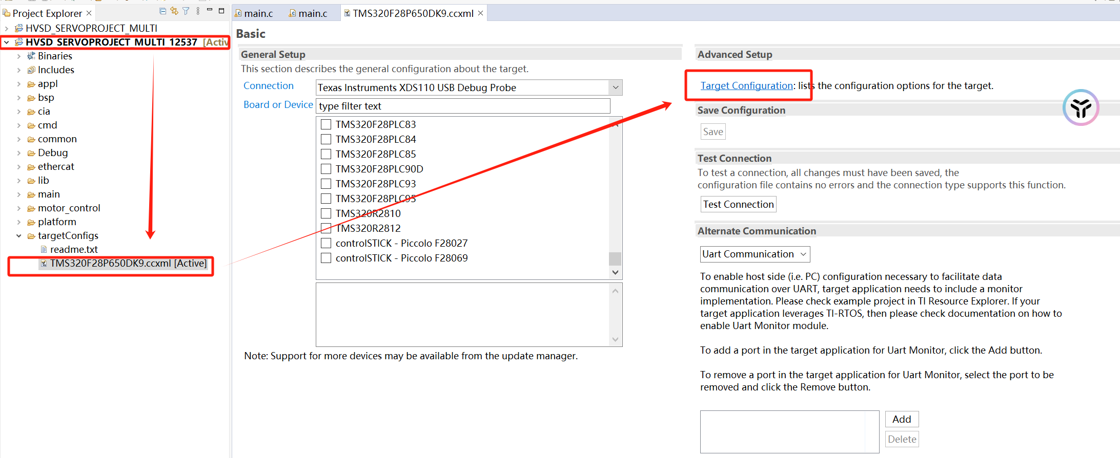Click the readme.txt file icon

coord(44,249)
